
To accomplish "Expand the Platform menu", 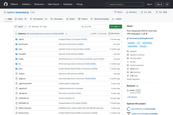I will [15, 4].
